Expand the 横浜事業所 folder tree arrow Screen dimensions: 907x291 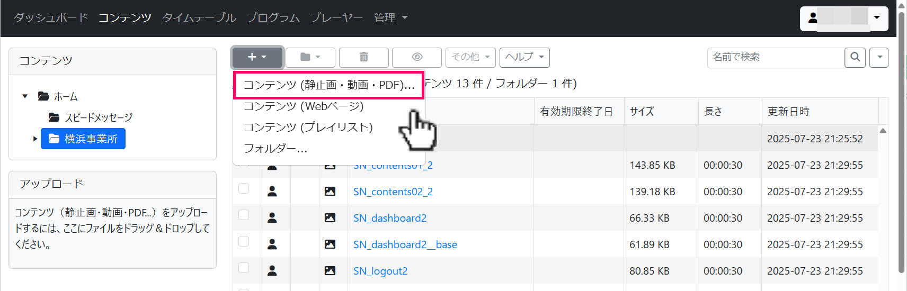point(35,139)
